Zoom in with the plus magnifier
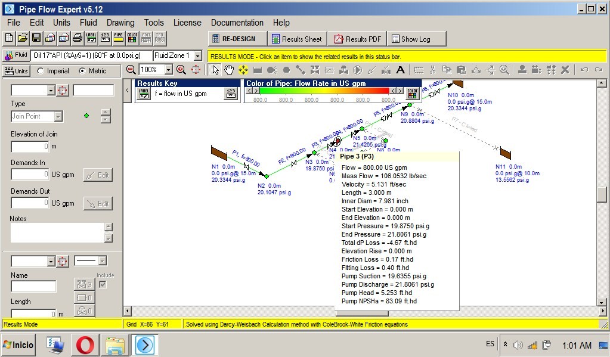The image size is (610, 357). click(181, 70)
